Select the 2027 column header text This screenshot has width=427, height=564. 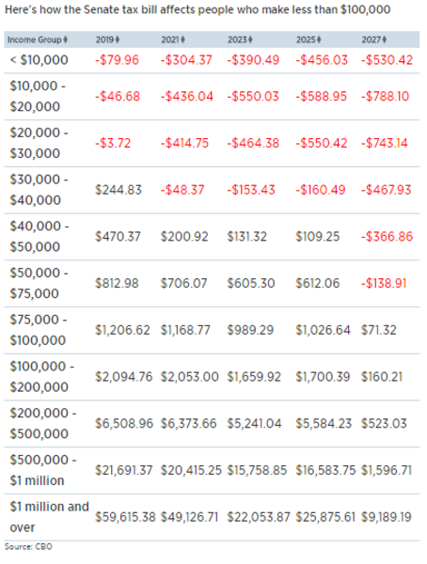pyautogui.click(x=372, y=39)
